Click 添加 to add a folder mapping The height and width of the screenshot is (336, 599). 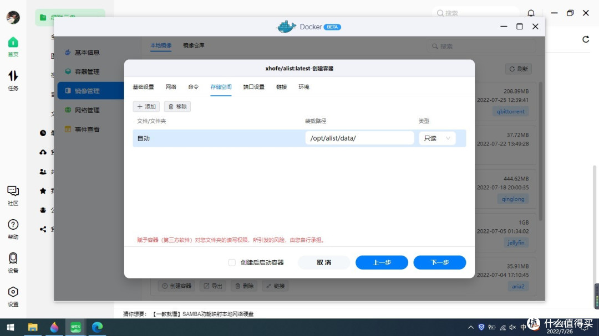(x=146, y=106)
